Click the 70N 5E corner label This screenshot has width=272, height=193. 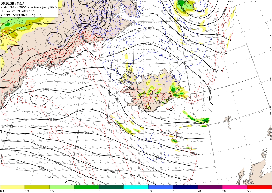click(252, 1)
